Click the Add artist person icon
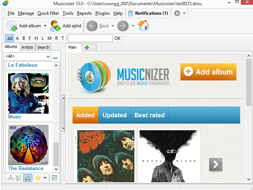Image resolution: width=253 pixels, height=190 pixels. tap(55, 26)
